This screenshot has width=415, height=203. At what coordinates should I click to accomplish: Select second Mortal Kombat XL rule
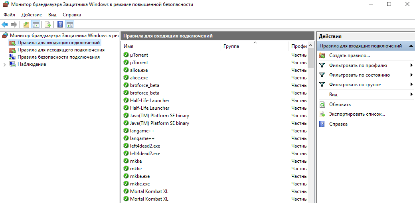click(149, 199)
